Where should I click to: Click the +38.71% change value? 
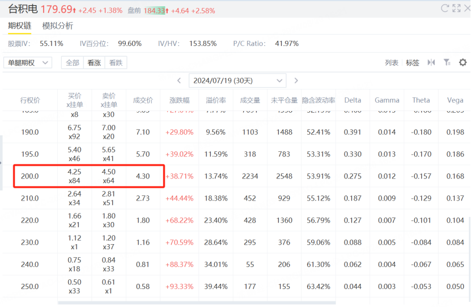(x=179, y=176)
